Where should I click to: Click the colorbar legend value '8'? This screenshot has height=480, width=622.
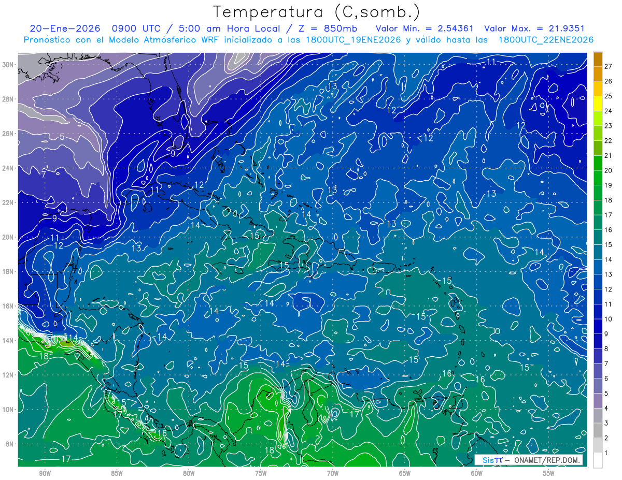[606, 349]
